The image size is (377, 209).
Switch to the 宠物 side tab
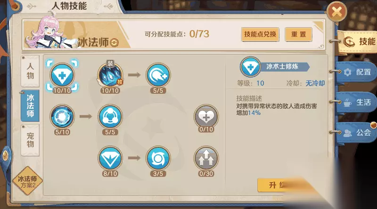30,140
